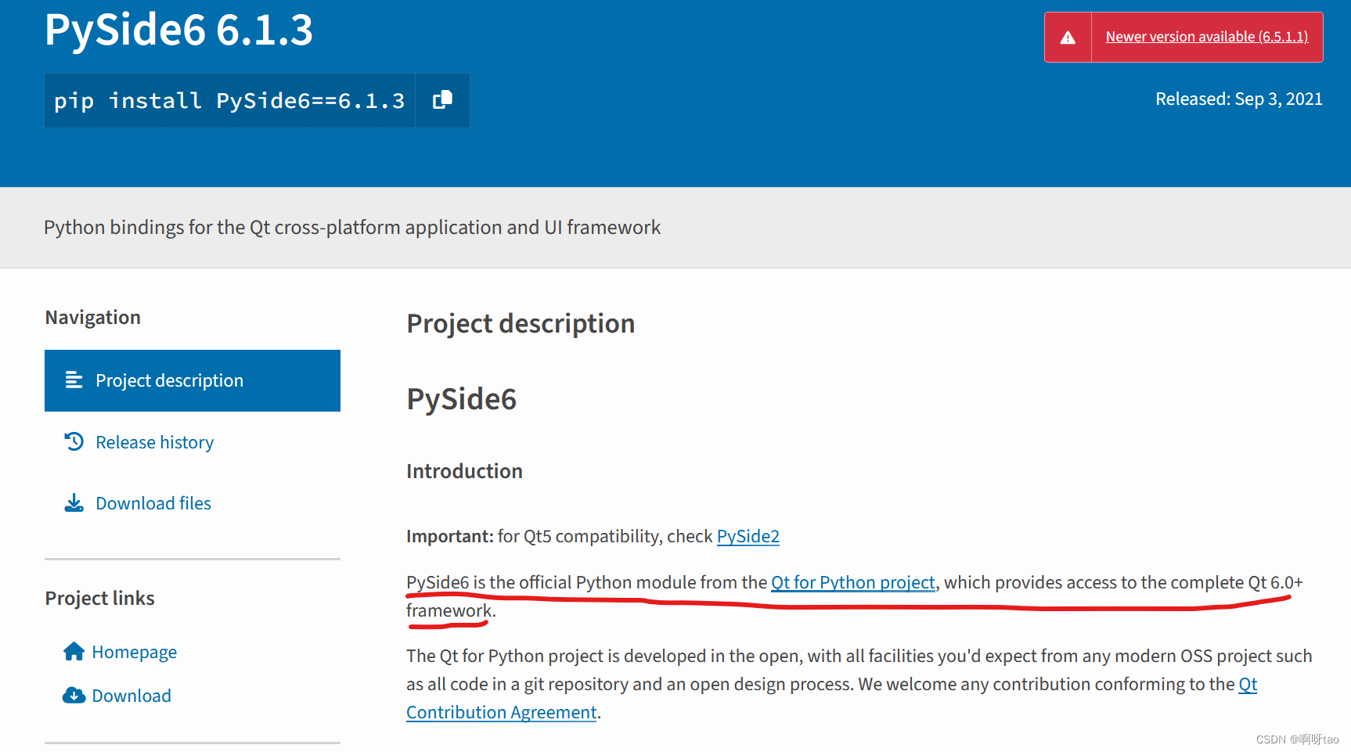Open the Download files tab
The height and width of the screenshot is (752, 1351).
[x=153, y=503]
